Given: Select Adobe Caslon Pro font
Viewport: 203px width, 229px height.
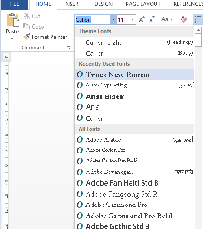Looking at the screenshot, I should [x=135, y=150].
